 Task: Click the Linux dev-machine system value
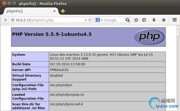pos(101,56)
